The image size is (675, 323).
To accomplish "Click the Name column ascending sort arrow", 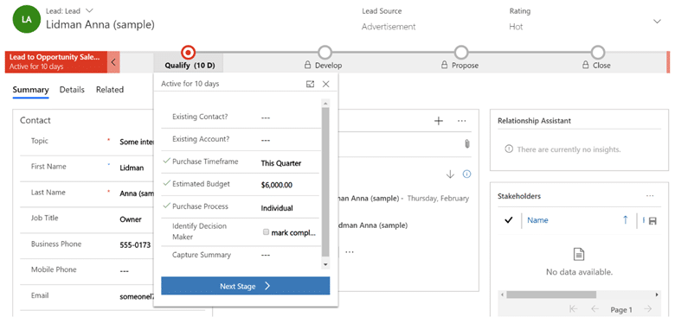I will coord(626,220).
